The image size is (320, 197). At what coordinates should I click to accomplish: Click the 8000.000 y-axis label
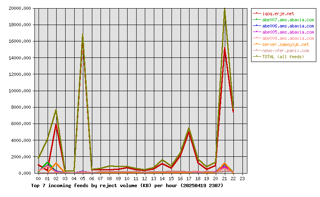pyautogui.click(x=21, y=107)
